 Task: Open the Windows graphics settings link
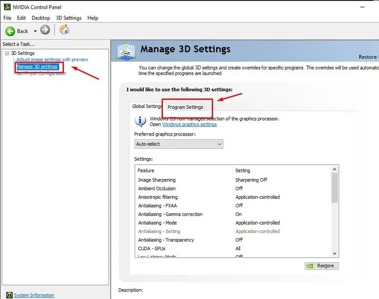point(189,124)
